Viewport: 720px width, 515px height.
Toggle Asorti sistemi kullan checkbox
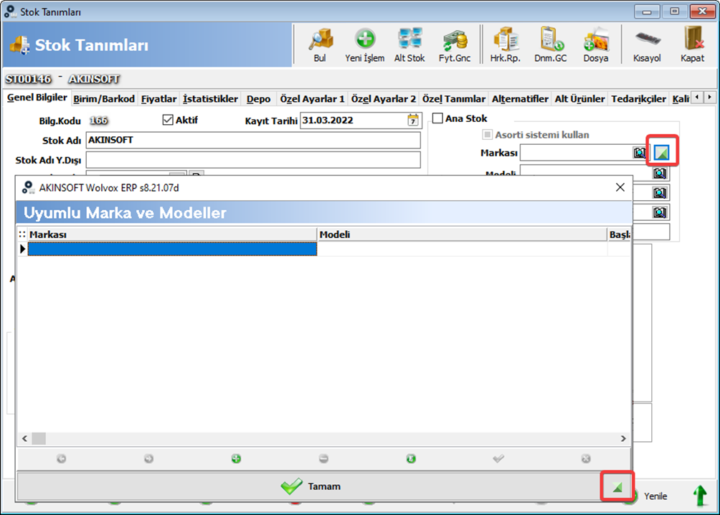(487, 135)
